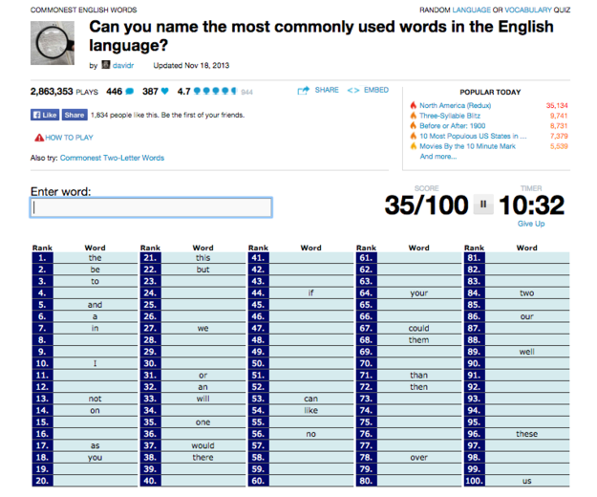
Task: Click the word 'if' at rank 44
Action: click(310, 292)
